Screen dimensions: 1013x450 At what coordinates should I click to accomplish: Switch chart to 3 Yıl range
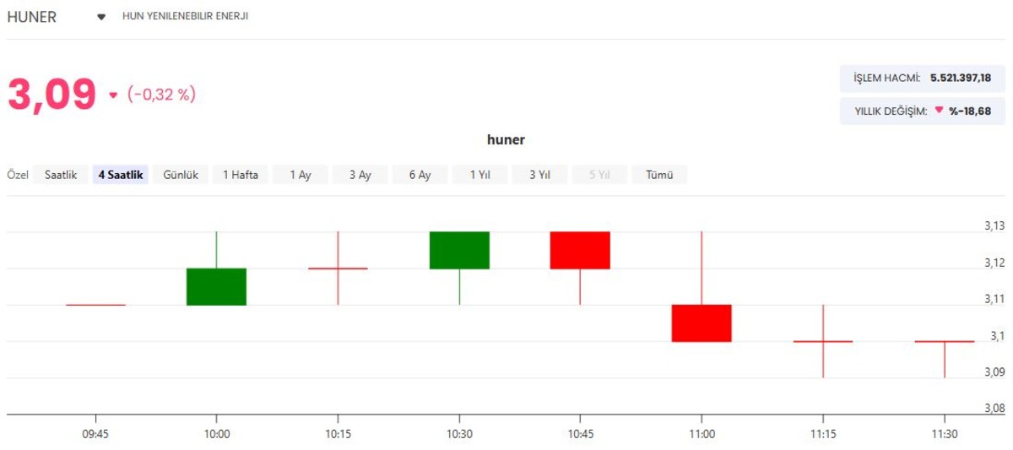tap(540, 175)
